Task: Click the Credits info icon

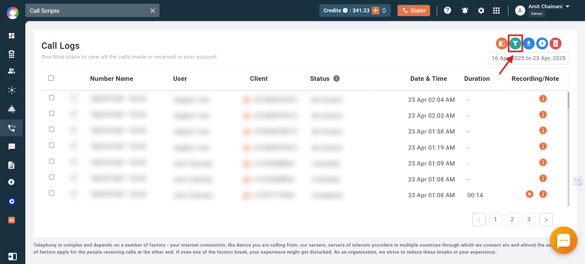Action: 345,10
